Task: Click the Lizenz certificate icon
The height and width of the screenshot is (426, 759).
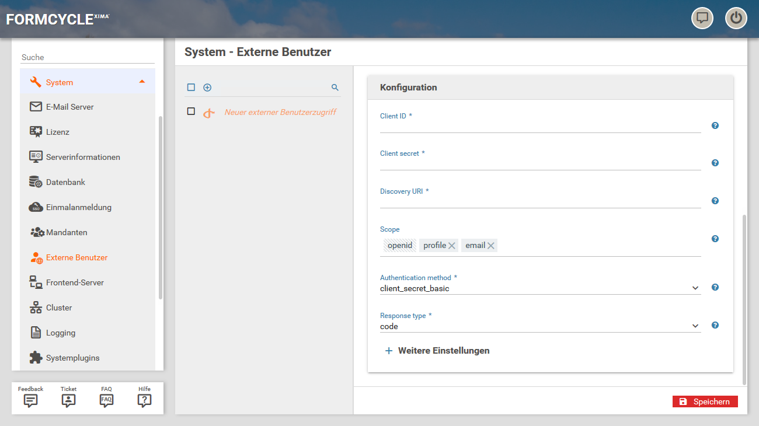Action: [36, 132]
